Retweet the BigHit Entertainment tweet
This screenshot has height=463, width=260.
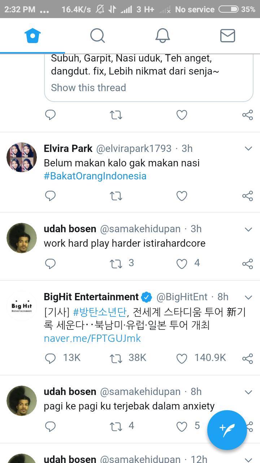point(116,358)
